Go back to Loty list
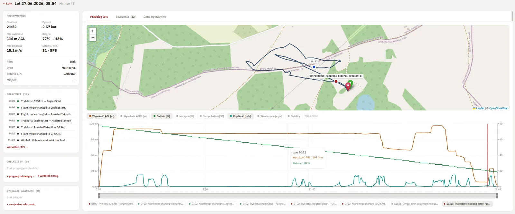Screen dimensions: 515x214 [7, 4]
